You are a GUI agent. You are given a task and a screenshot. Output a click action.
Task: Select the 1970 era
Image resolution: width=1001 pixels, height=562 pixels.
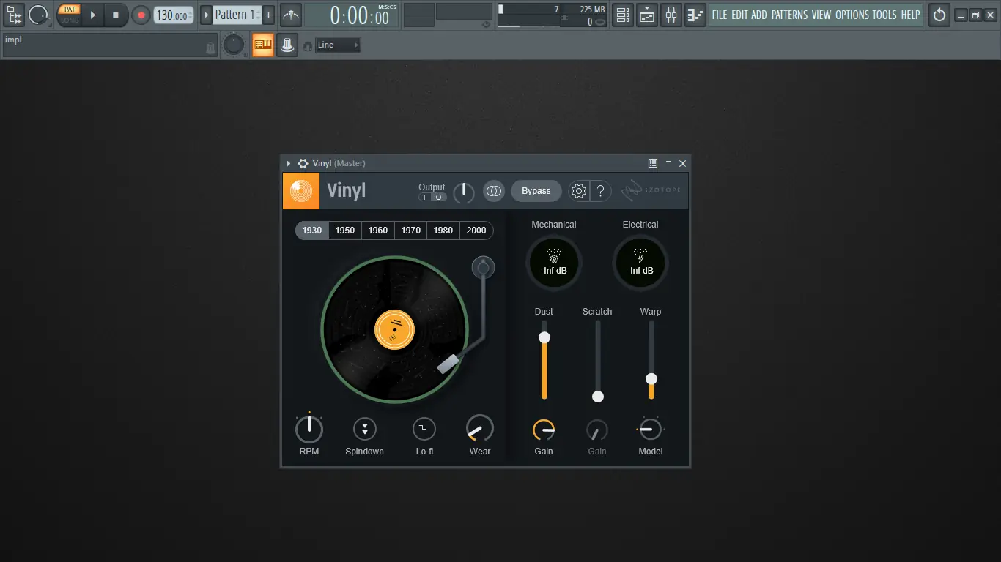(x=411, y=231)
